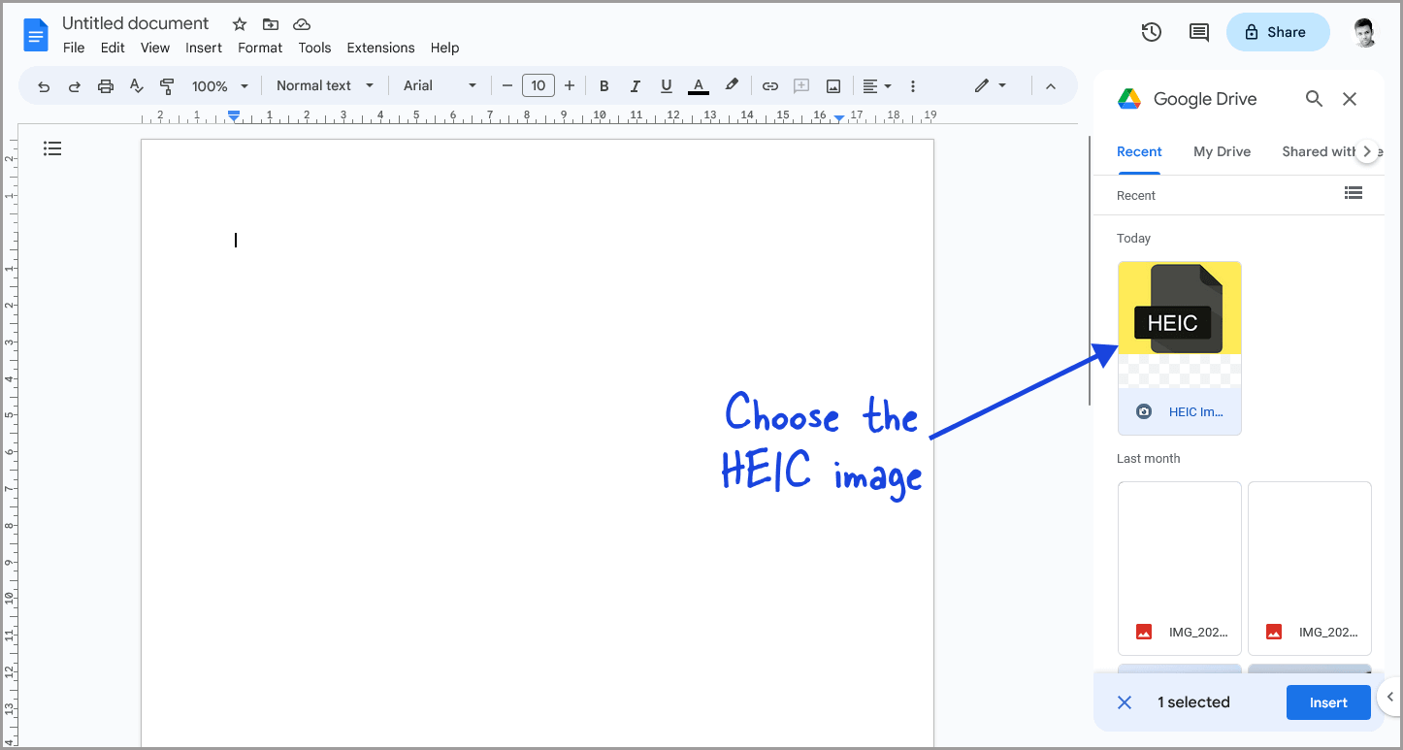Show the document outline icon
This screenshot has width=1403, height=750.
click(x=52, y=148)
